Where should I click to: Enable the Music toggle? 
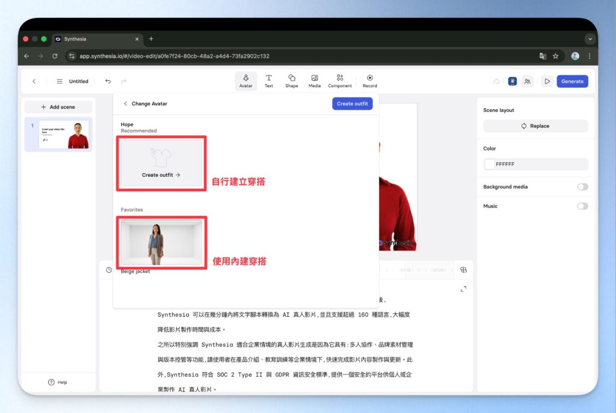582,206
